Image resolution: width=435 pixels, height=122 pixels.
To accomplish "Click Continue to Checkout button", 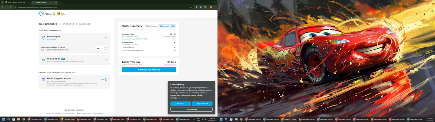I will point(149,70).
